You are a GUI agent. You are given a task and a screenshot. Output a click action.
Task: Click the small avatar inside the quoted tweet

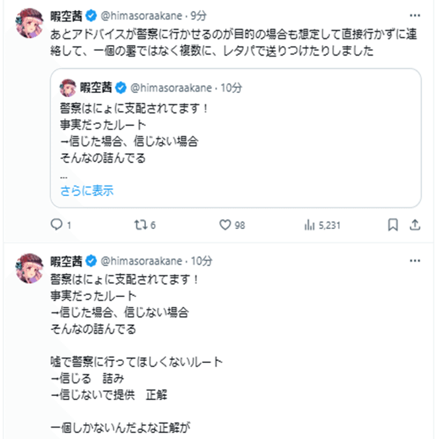click(x=69, y=86)
